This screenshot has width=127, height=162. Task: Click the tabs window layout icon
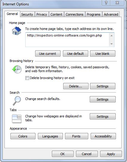17,119
